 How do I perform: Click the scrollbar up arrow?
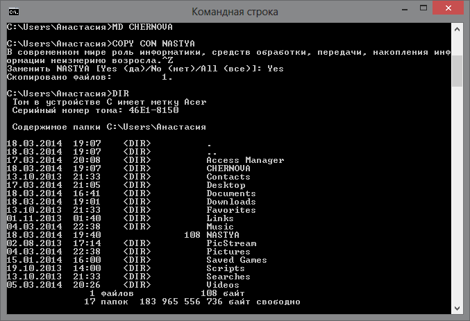coord(457,29)
